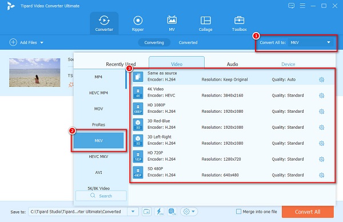Switch to the Recently Used tab
Viewport: 343px width, 222px height.
click(121, 64)
